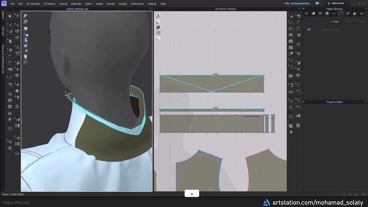Open the Materials menu
This screenshot has width=368, height=207.
76,4
